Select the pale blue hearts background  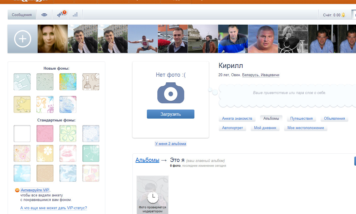(91, 134)
